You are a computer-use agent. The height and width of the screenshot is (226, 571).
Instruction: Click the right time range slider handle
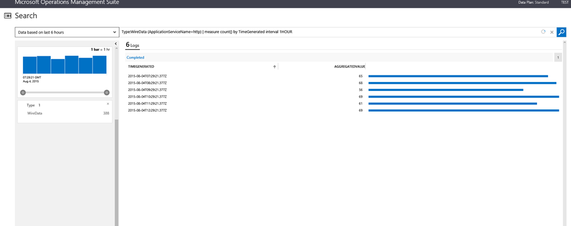click(107, 93)
